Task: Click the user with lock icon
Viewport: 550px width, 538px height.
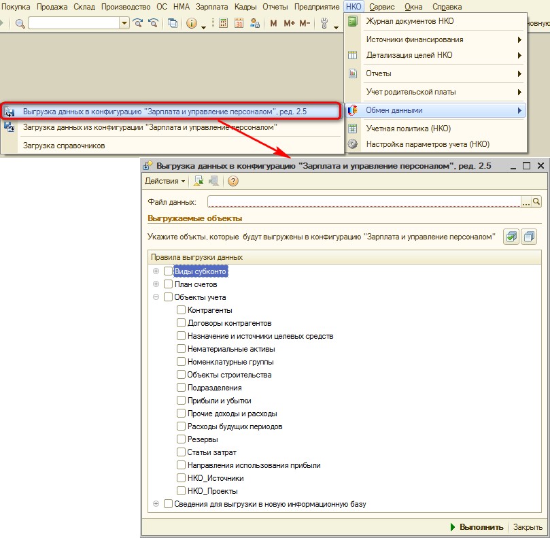Action: pyautogui.click(x=255, y=23)
